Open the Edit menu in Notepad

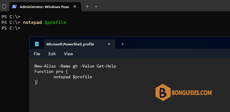pyautogui.click(x=52, y=54)
